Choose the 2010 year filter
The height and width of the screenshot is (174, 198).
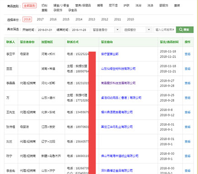(x=130, y=19)
